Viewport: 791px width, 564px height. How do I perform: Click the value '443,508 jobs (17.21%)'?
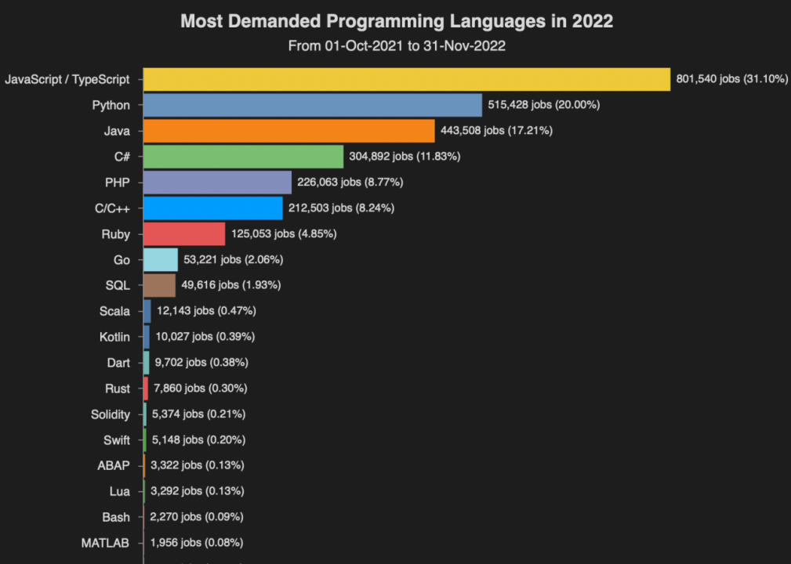(496, 131)
